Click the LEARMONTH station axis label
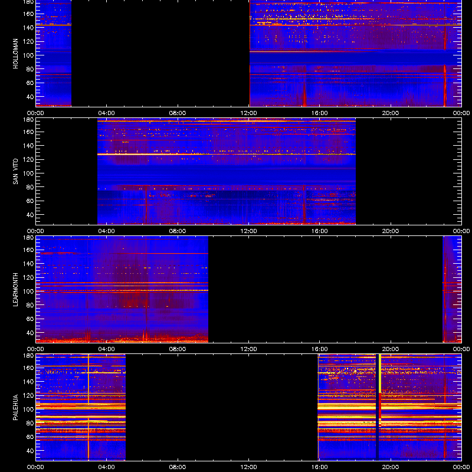Viewport: 472px width, 472px height. click(x=16, y=290)
